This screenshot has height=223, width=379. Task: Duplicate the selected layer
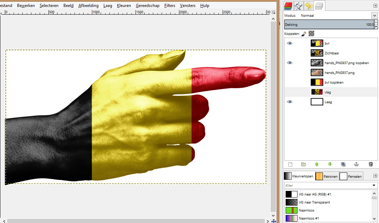(x=343, y=164)
